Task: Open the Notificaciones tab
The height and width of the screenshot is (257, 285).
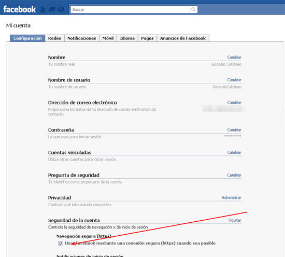Action: pyautogui.click(x=81, y=38)
